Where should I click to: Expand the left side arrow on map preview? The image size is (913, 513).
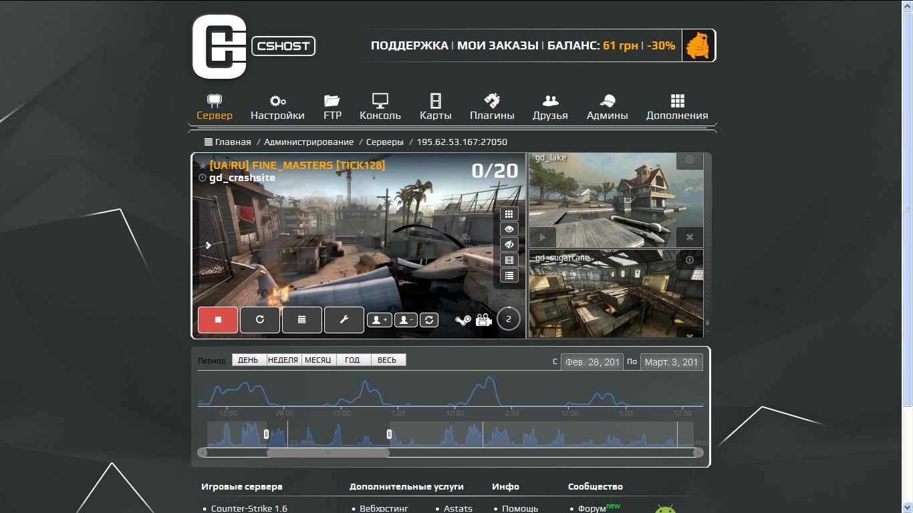pyautogui.click(x=208, y=245)
